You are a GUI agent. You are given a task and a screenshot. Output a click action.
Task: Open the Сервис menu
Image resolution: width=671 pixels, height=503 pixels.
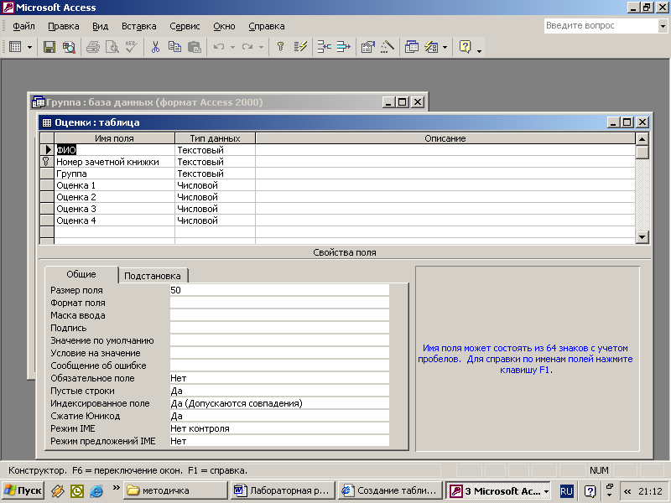point(185,26)
